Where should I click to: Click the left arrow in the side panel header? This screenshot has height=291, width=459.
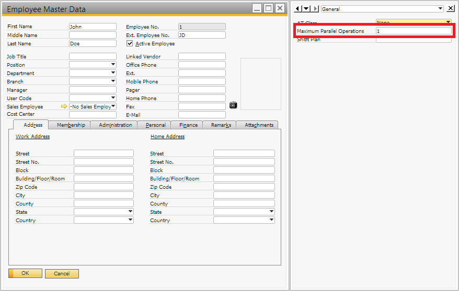click(299, 9)
